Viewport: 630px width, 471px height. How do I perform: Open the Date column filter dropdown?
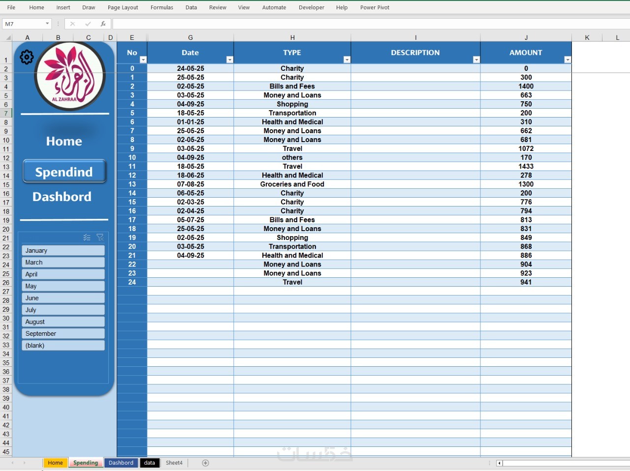(x=230, y=59)
